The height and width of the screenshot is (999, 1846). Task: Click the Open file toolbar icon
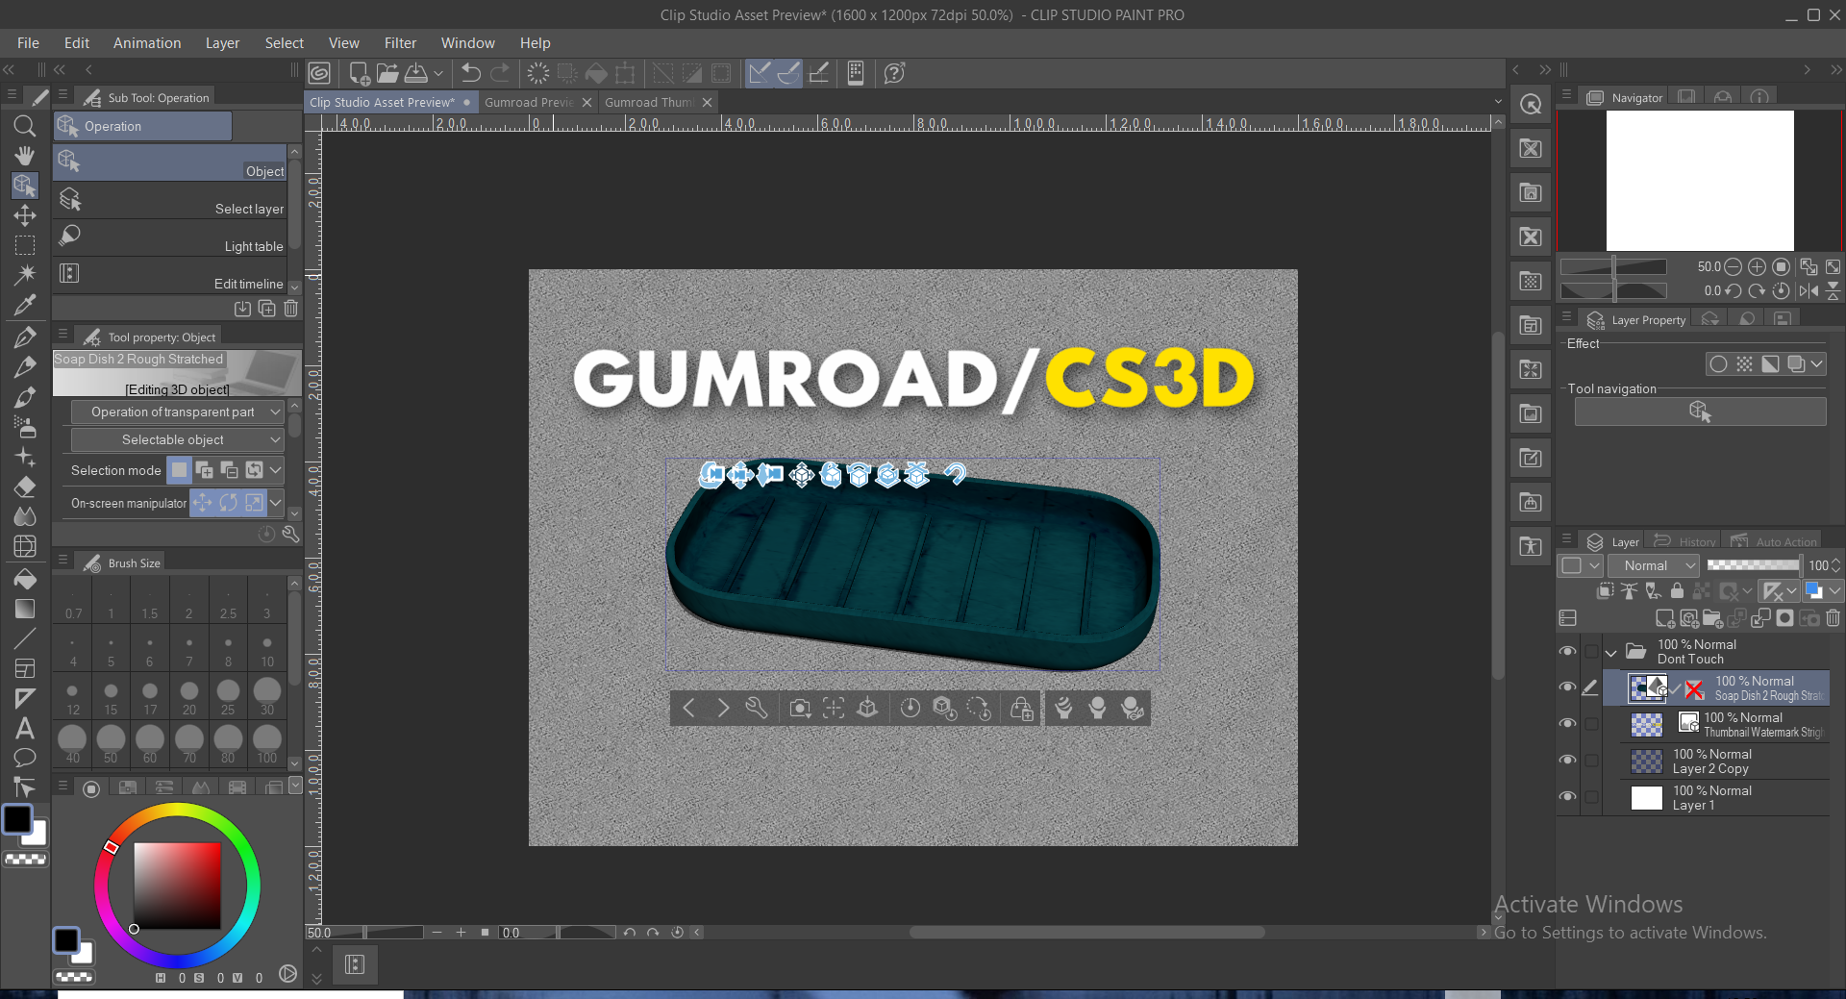tap(387, 73)
